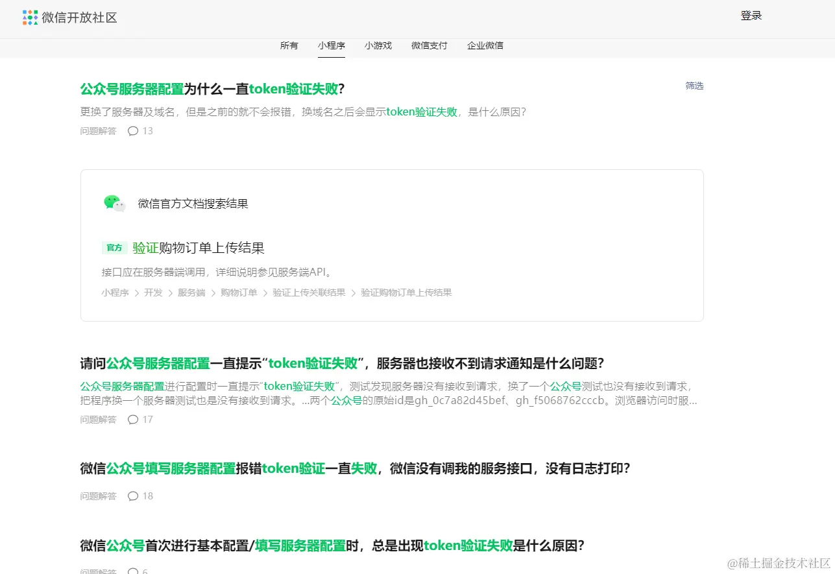Image resolution: width=835 pixels, height=574 pixels.
Task: Click excerpt beginning 更换了服务器及域名
Action: click(303, 112)
